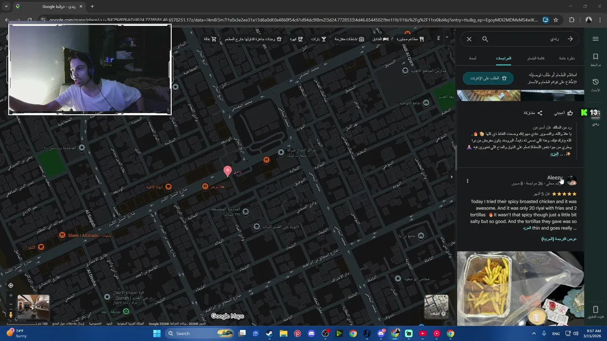
Task: Open Steam from the taskbar
Action: point(269,333)
